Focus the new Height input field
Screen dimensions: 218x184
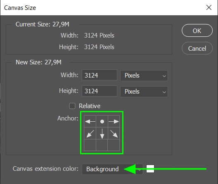point(100,91)
